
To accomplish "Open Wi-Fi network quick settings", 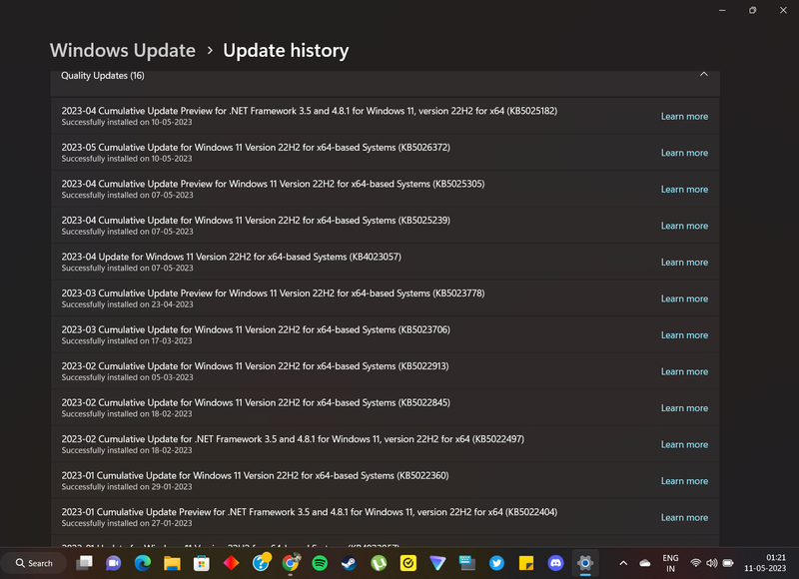I will (695, 563).
